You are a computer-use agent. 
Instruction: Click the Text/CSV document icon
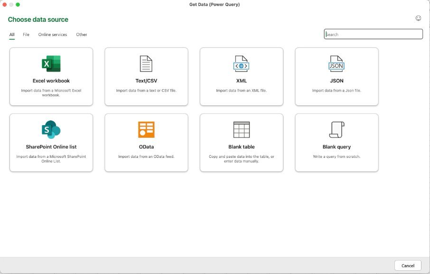coord(146,64)
